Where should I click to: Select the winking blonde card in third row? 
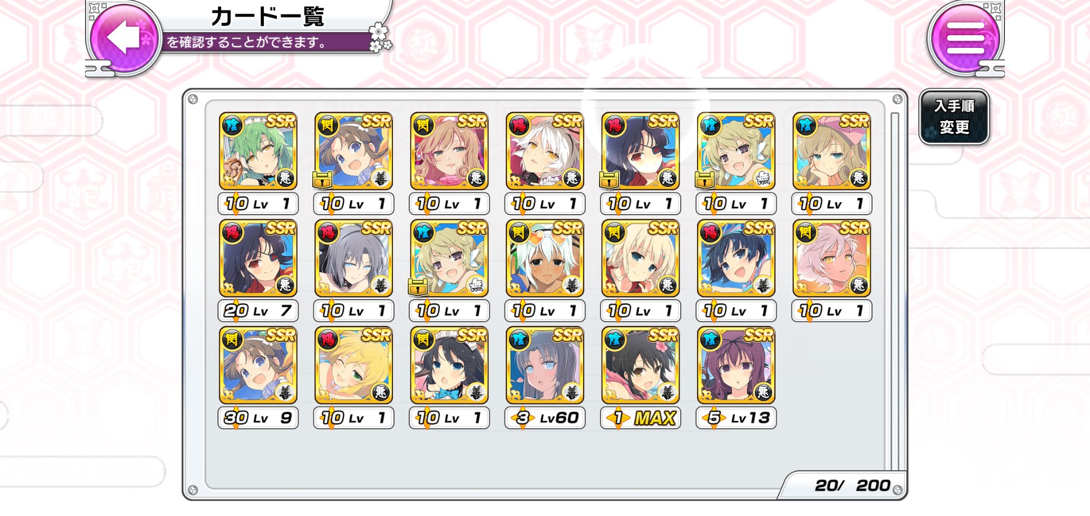click(x=354, y=366)
